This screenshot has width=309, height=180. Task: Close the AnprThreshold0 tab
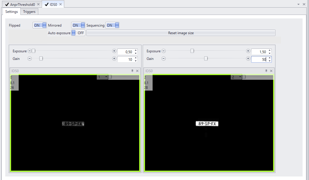point(38,4)
